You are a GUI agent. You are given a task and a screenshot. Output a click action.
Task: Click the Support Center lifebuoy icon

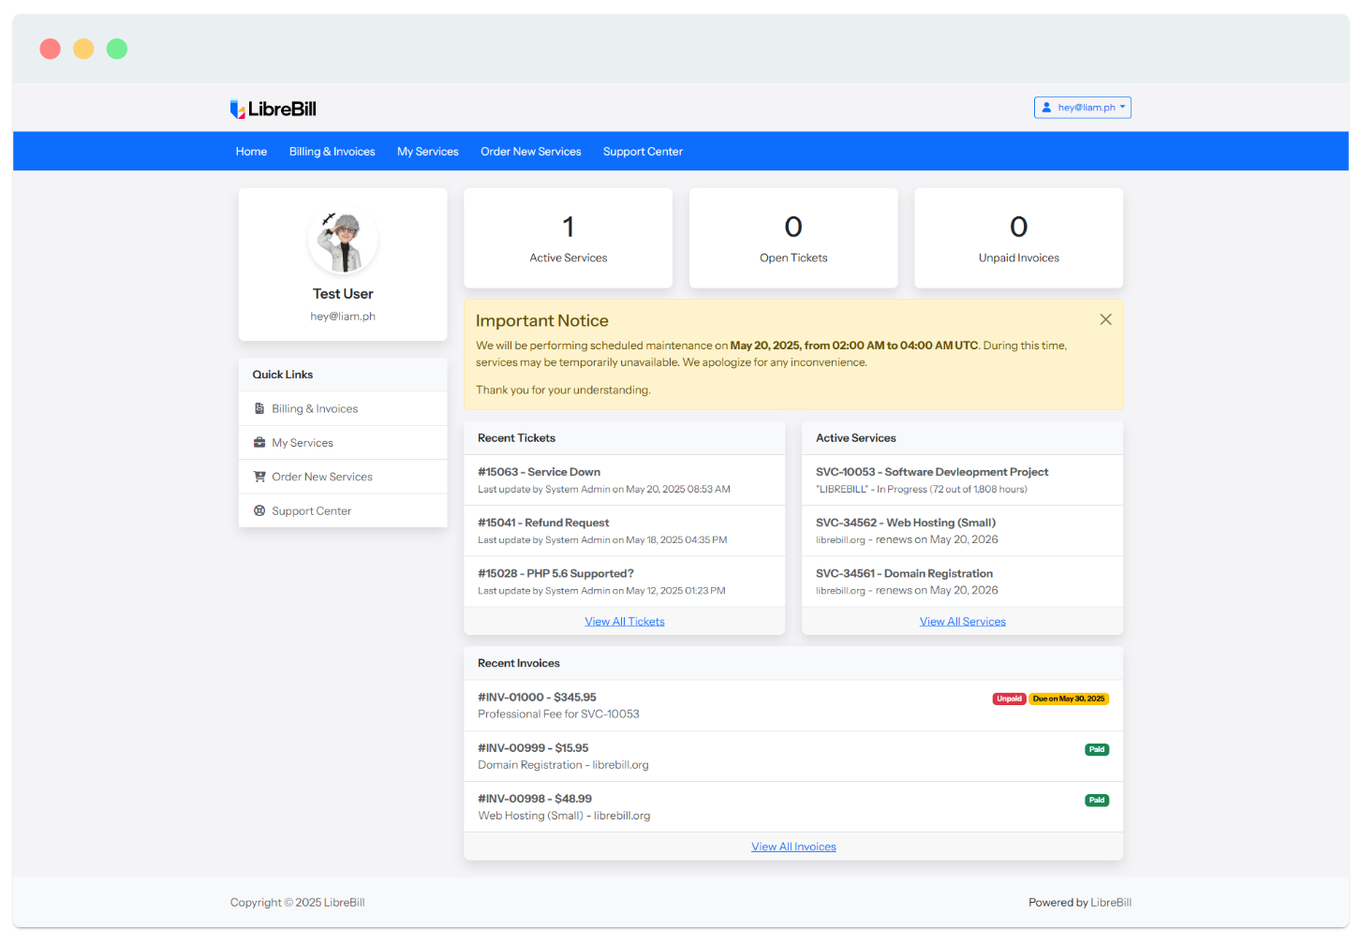259,510
